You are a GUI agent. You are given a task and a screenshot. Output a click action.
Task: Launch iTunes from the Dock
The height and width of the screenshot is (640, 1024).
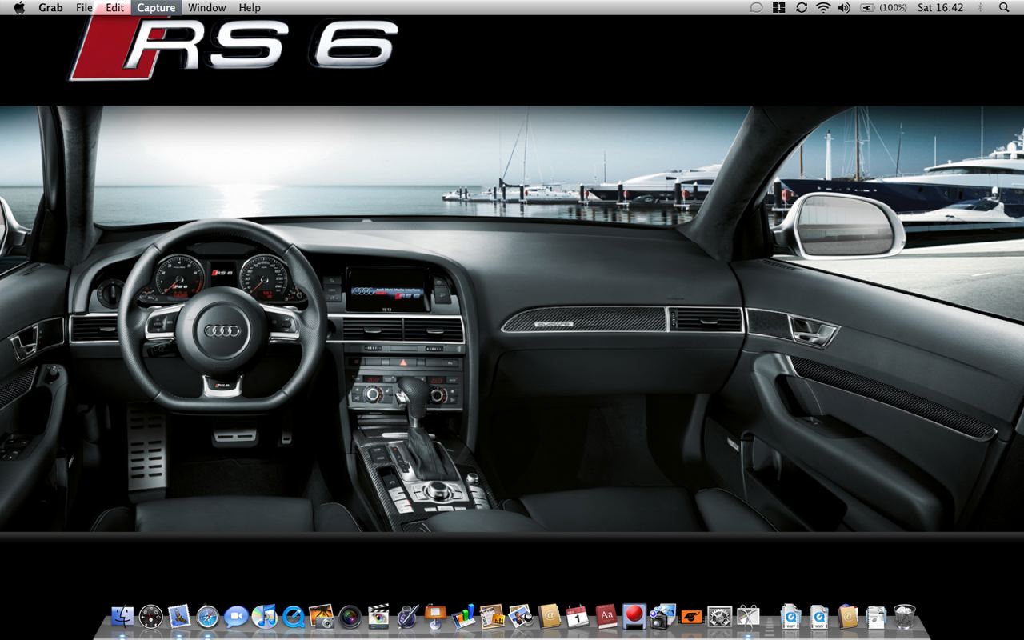(x=264, y=616)
